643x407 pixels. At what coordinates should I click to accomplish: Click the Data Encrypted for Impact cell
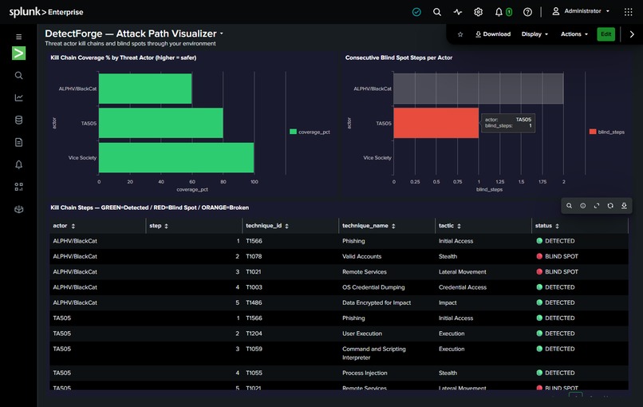[377, 302]
